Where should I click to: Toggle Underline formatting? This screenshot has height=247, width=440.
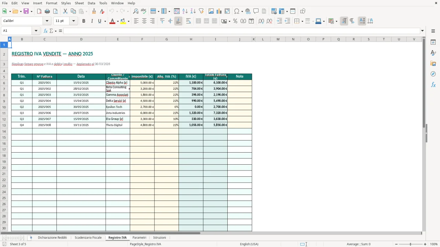(99, 21)
